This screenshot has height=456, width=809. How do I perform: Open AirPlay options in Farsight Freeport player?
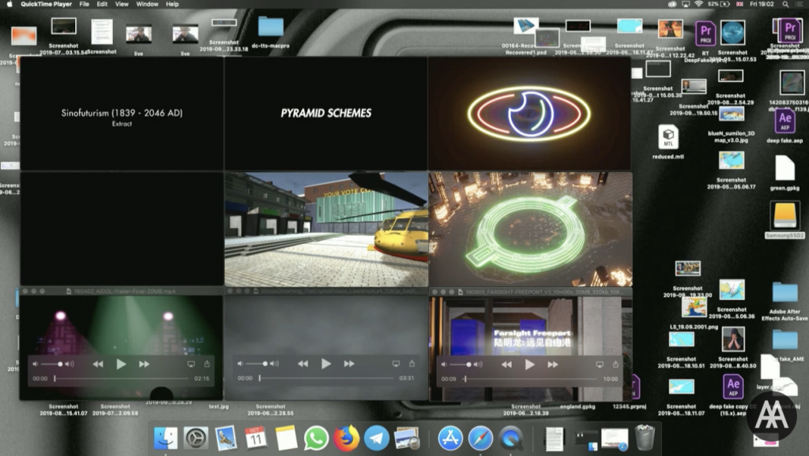click(600, 364)
